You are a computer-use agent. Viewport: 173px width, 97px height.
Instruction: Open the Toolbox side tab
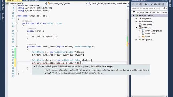[3, 17]
